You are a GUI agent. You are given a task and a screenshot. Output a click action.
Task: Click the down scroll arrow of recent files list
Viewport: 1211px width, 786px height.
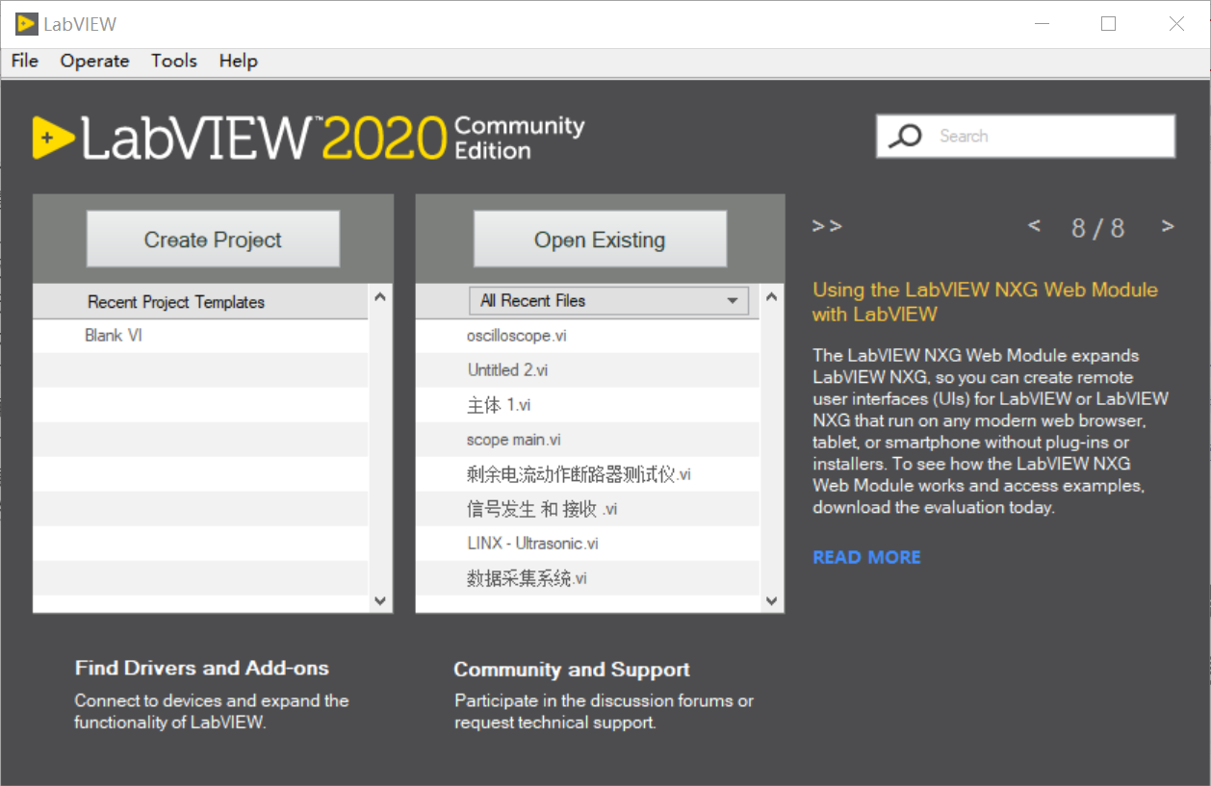[772, 601]
